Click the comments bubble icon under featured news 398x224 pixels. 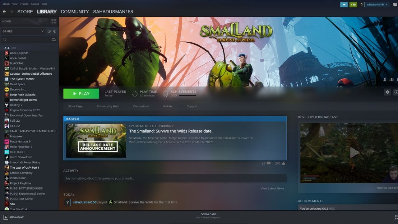268,163
